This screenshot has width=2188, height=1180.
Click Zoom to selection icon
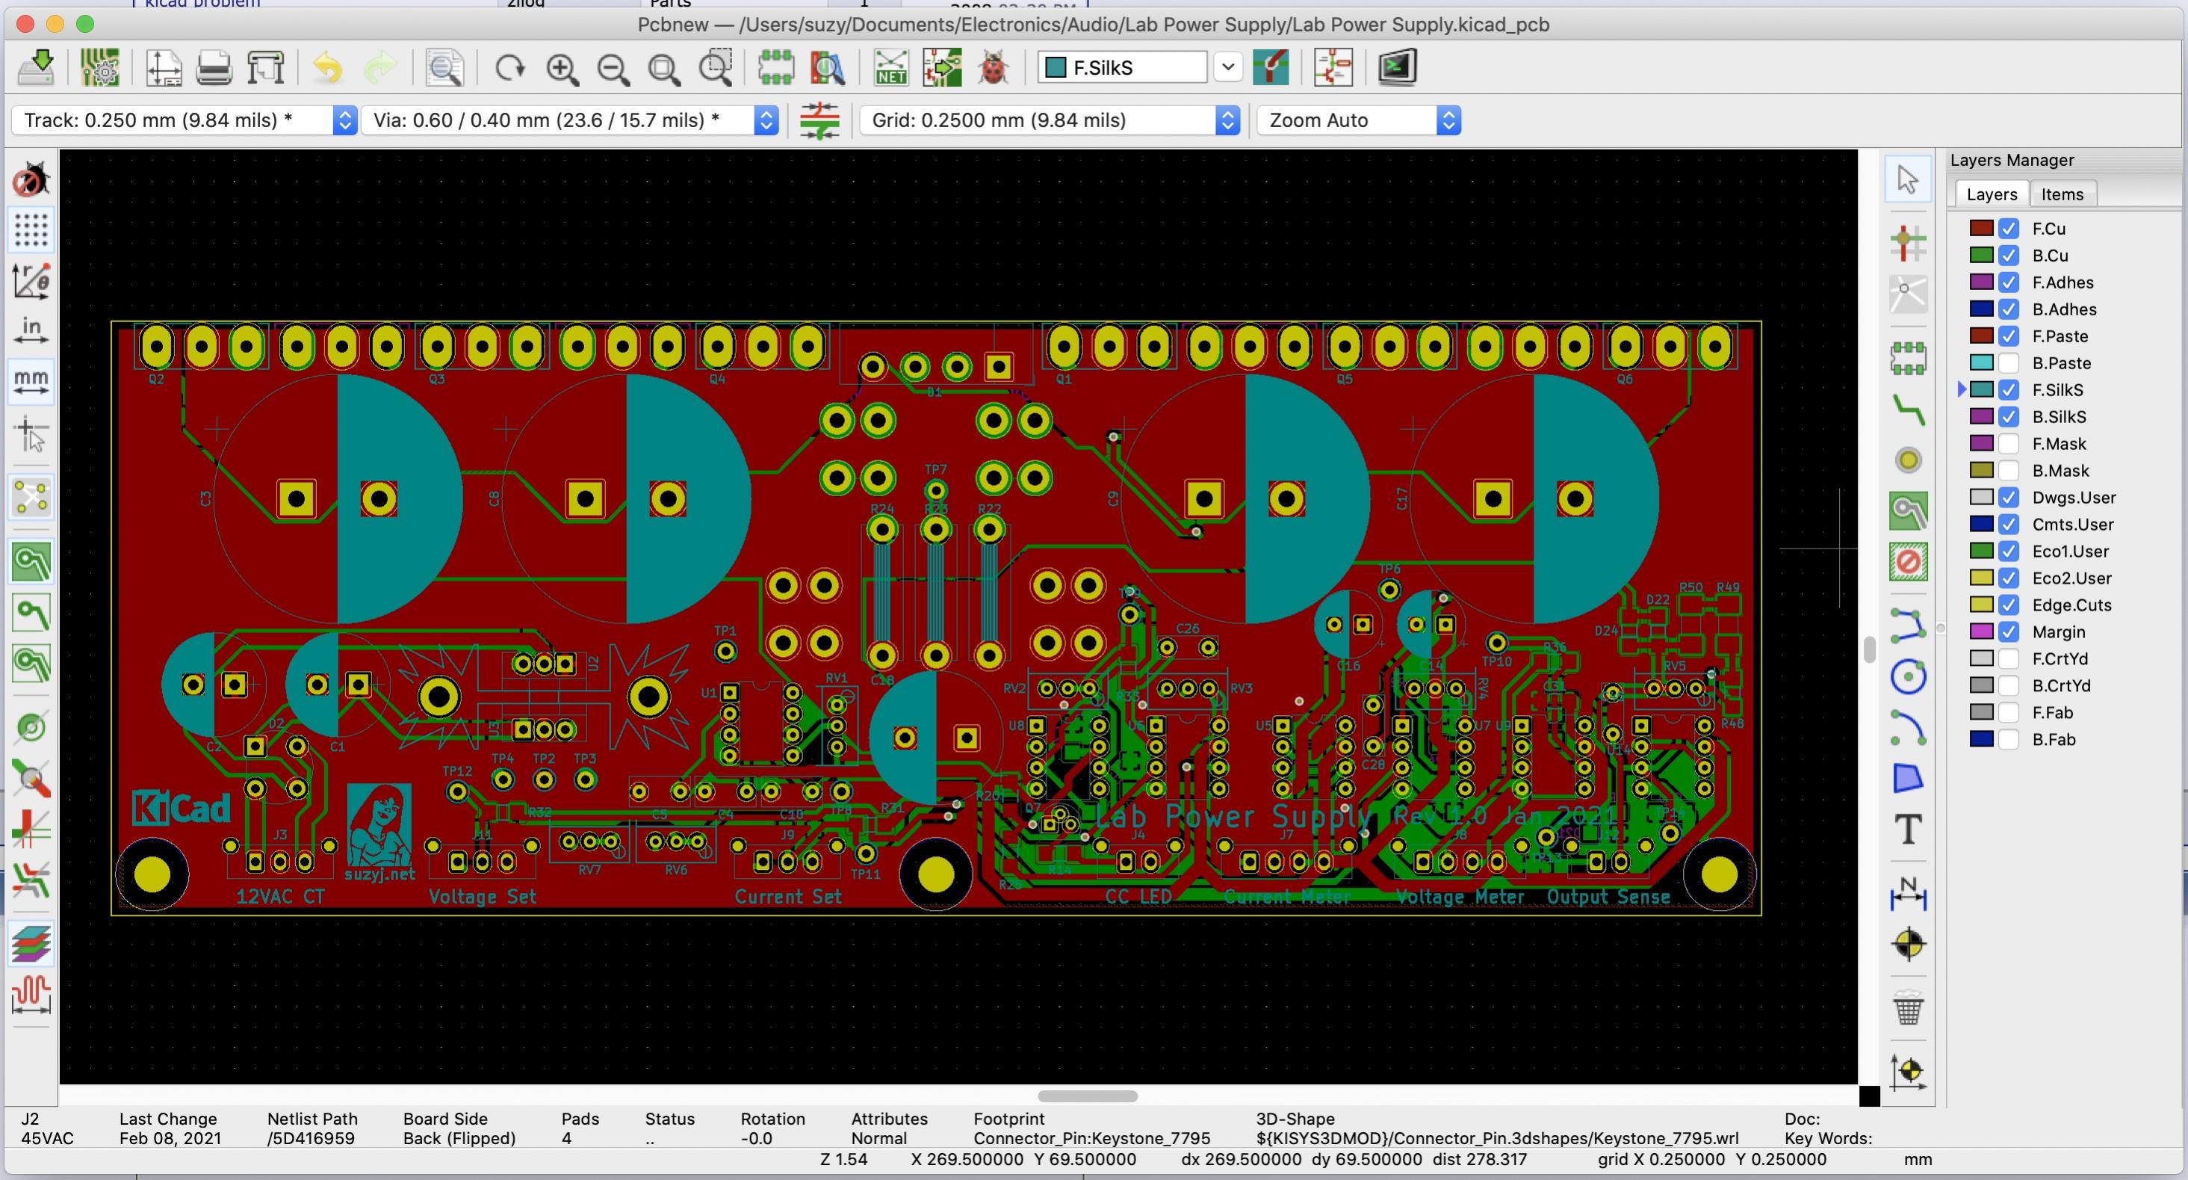click(716, 67)
